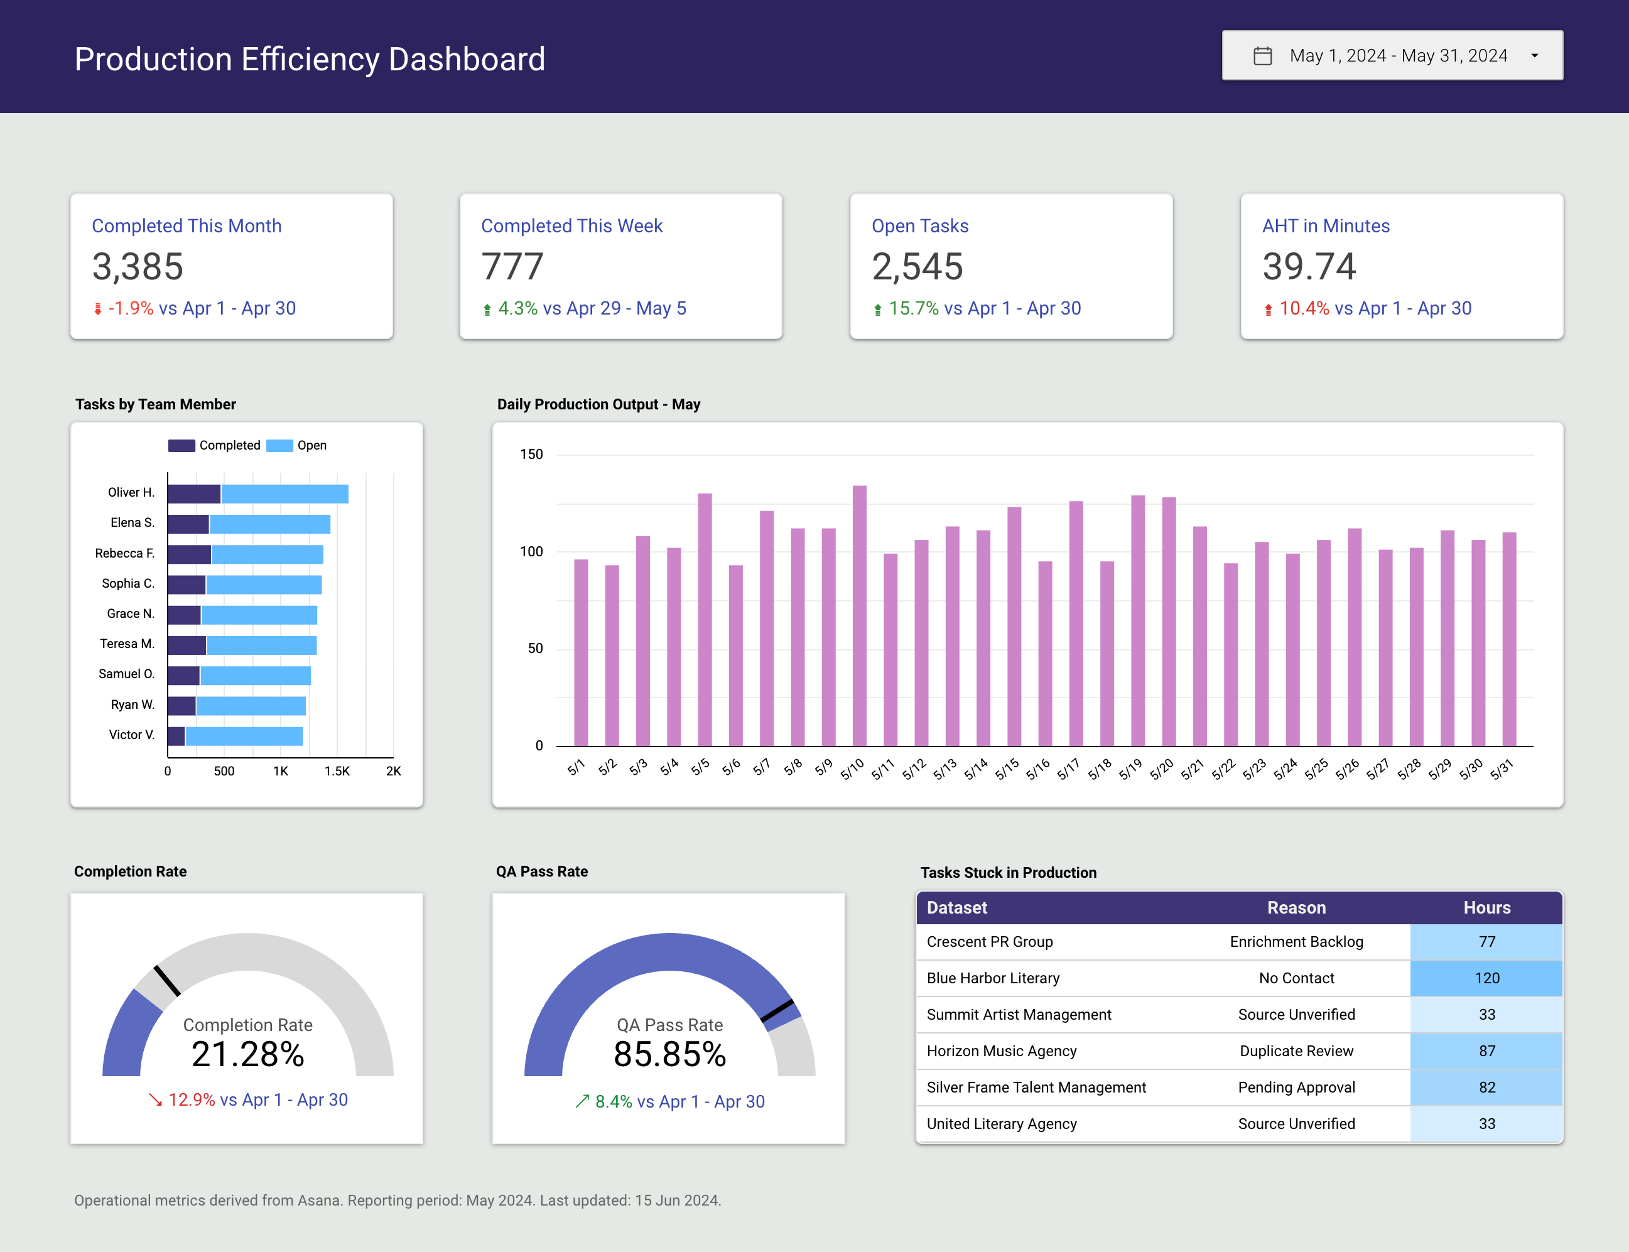Click Victor V. bar in team chart
Viewport: 1629px width, 1252px height.
tap(235, 737)
